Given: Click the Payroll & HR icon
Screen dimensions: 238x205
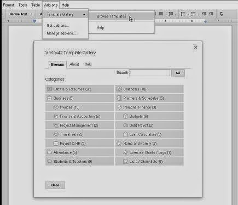Looking at the screenshot, I should click(x=56, y=144).
